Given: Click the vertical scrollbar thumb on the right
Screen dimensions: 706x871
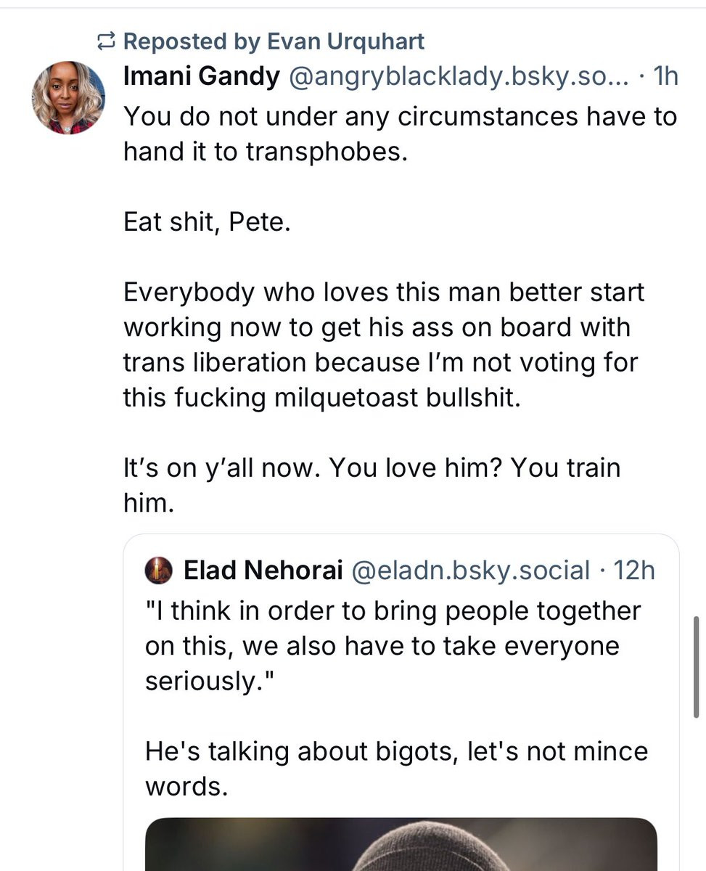Looking at the screenshot, I should (696, 666).
